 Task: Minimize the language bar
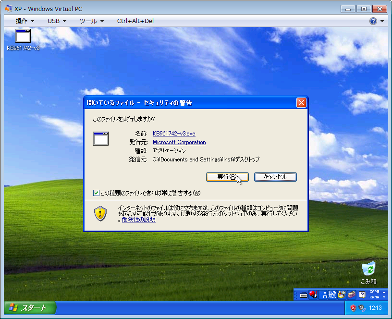(384, 292)
